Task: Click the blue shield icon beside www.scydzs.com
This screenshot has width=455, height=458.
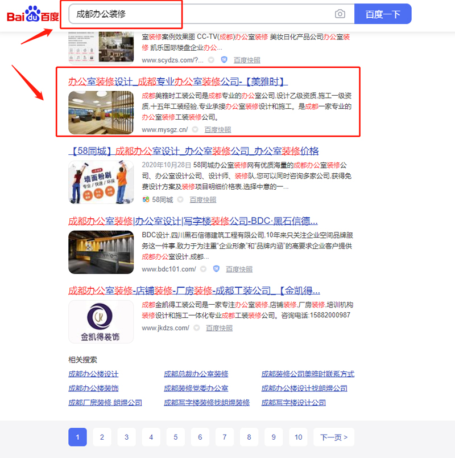Action: coord(223,60)
